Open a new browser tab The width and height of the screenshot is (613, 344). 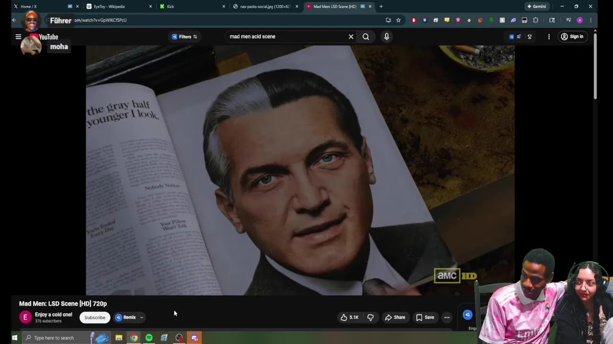pyautogui.click(x=381, y=6)
